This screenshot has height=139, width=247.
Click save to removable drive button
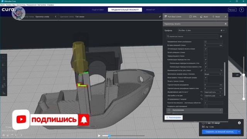point(220,132)
